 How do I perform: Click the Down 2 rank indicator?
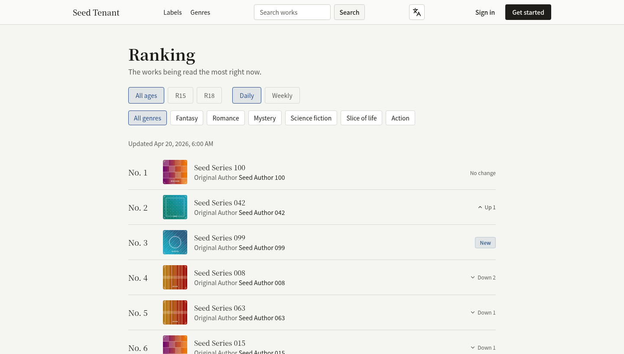(x=483, y=277)
